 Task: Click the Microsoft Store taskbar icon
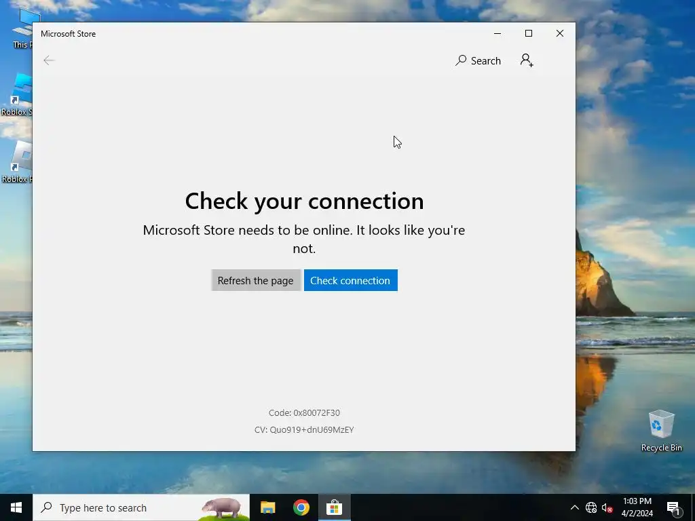tap(334, 507)
